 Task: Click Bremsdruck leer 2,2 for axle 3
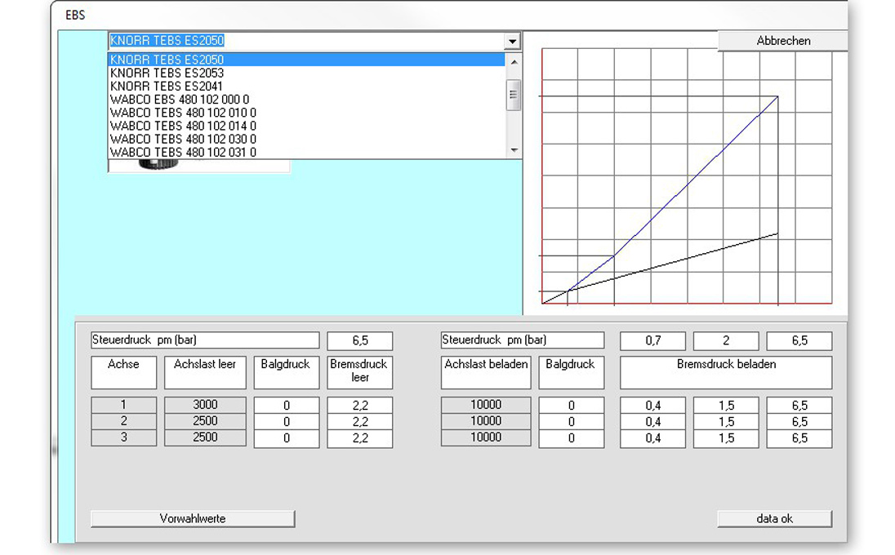pyautogui.click(x=359, y=438)
